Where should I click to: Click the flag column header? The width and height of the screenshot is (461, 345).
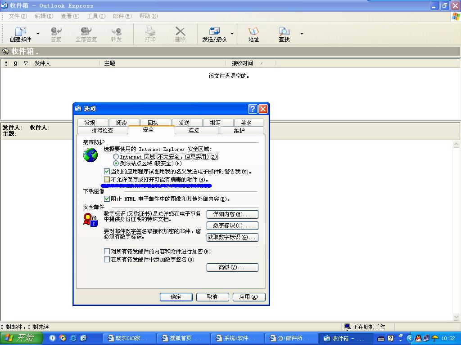pos(26,63)
